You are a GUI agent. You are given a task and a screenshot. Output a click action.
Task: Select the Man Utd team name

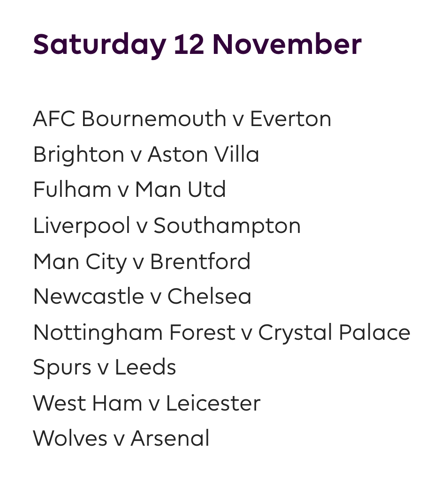tap(180, 190)
